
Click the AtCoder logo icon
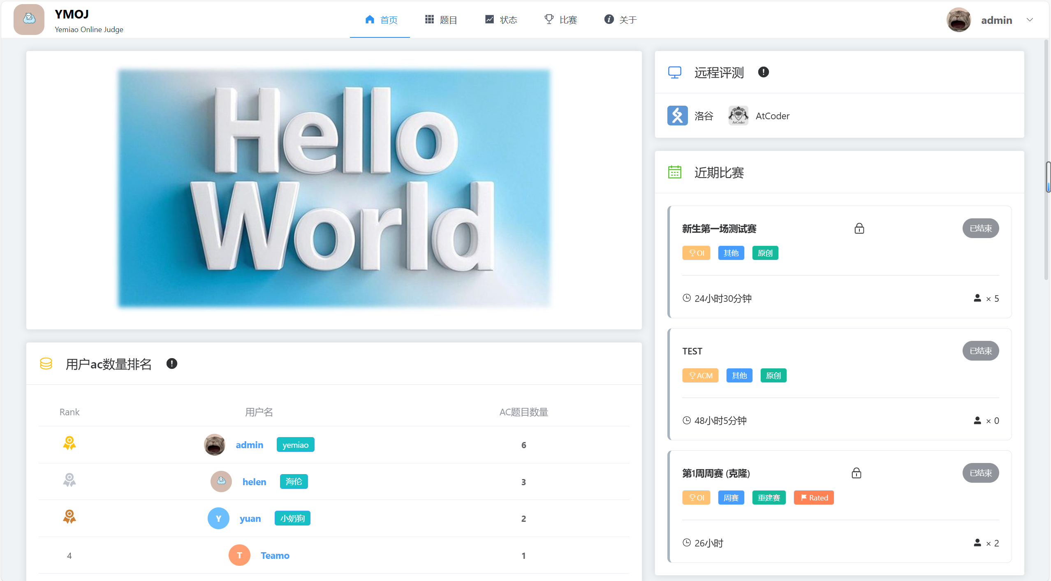click(738, 116)
